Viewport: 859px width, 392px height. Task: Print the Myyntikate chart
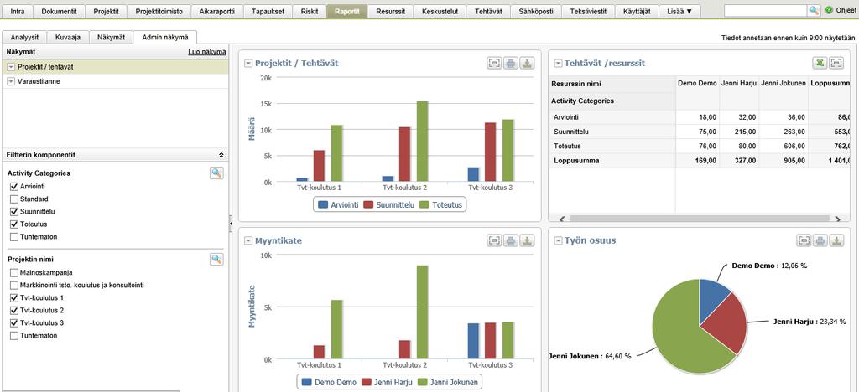[511, 240]
